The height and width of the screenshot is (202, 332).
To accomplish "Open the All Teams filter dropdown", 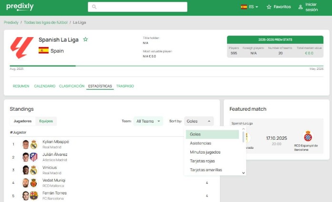I will coord(148,121).
